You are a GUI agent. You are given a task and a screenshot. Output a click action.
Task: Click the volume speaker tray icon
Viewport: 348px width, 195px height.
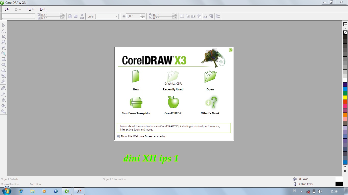pyautogui.click(x=320, y=191)
